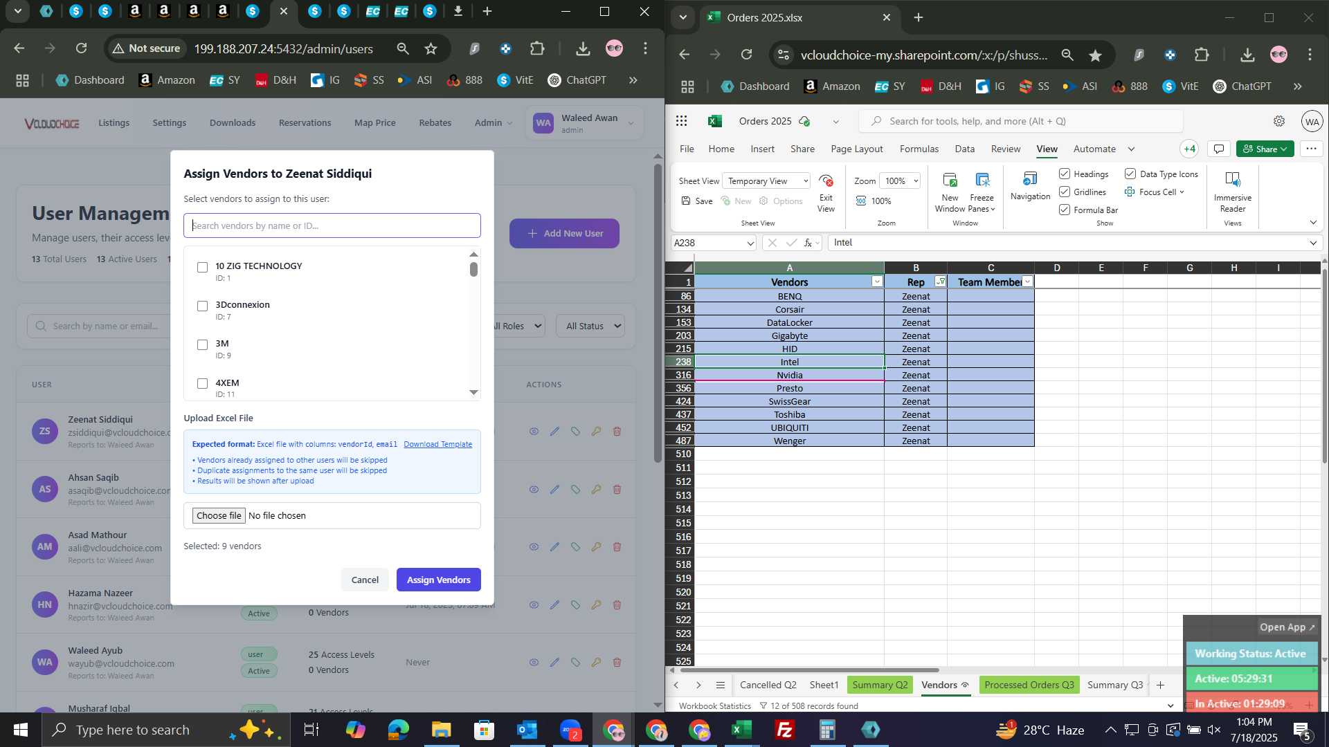Click Save sheet view icon
The width and height of the screenshot is (1329, 747).
686,201
